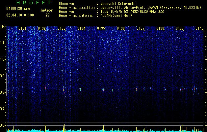Click the 0.8 kHz frequency axis label
Viewport: 207px width, 132px height.
click(3, 92)
